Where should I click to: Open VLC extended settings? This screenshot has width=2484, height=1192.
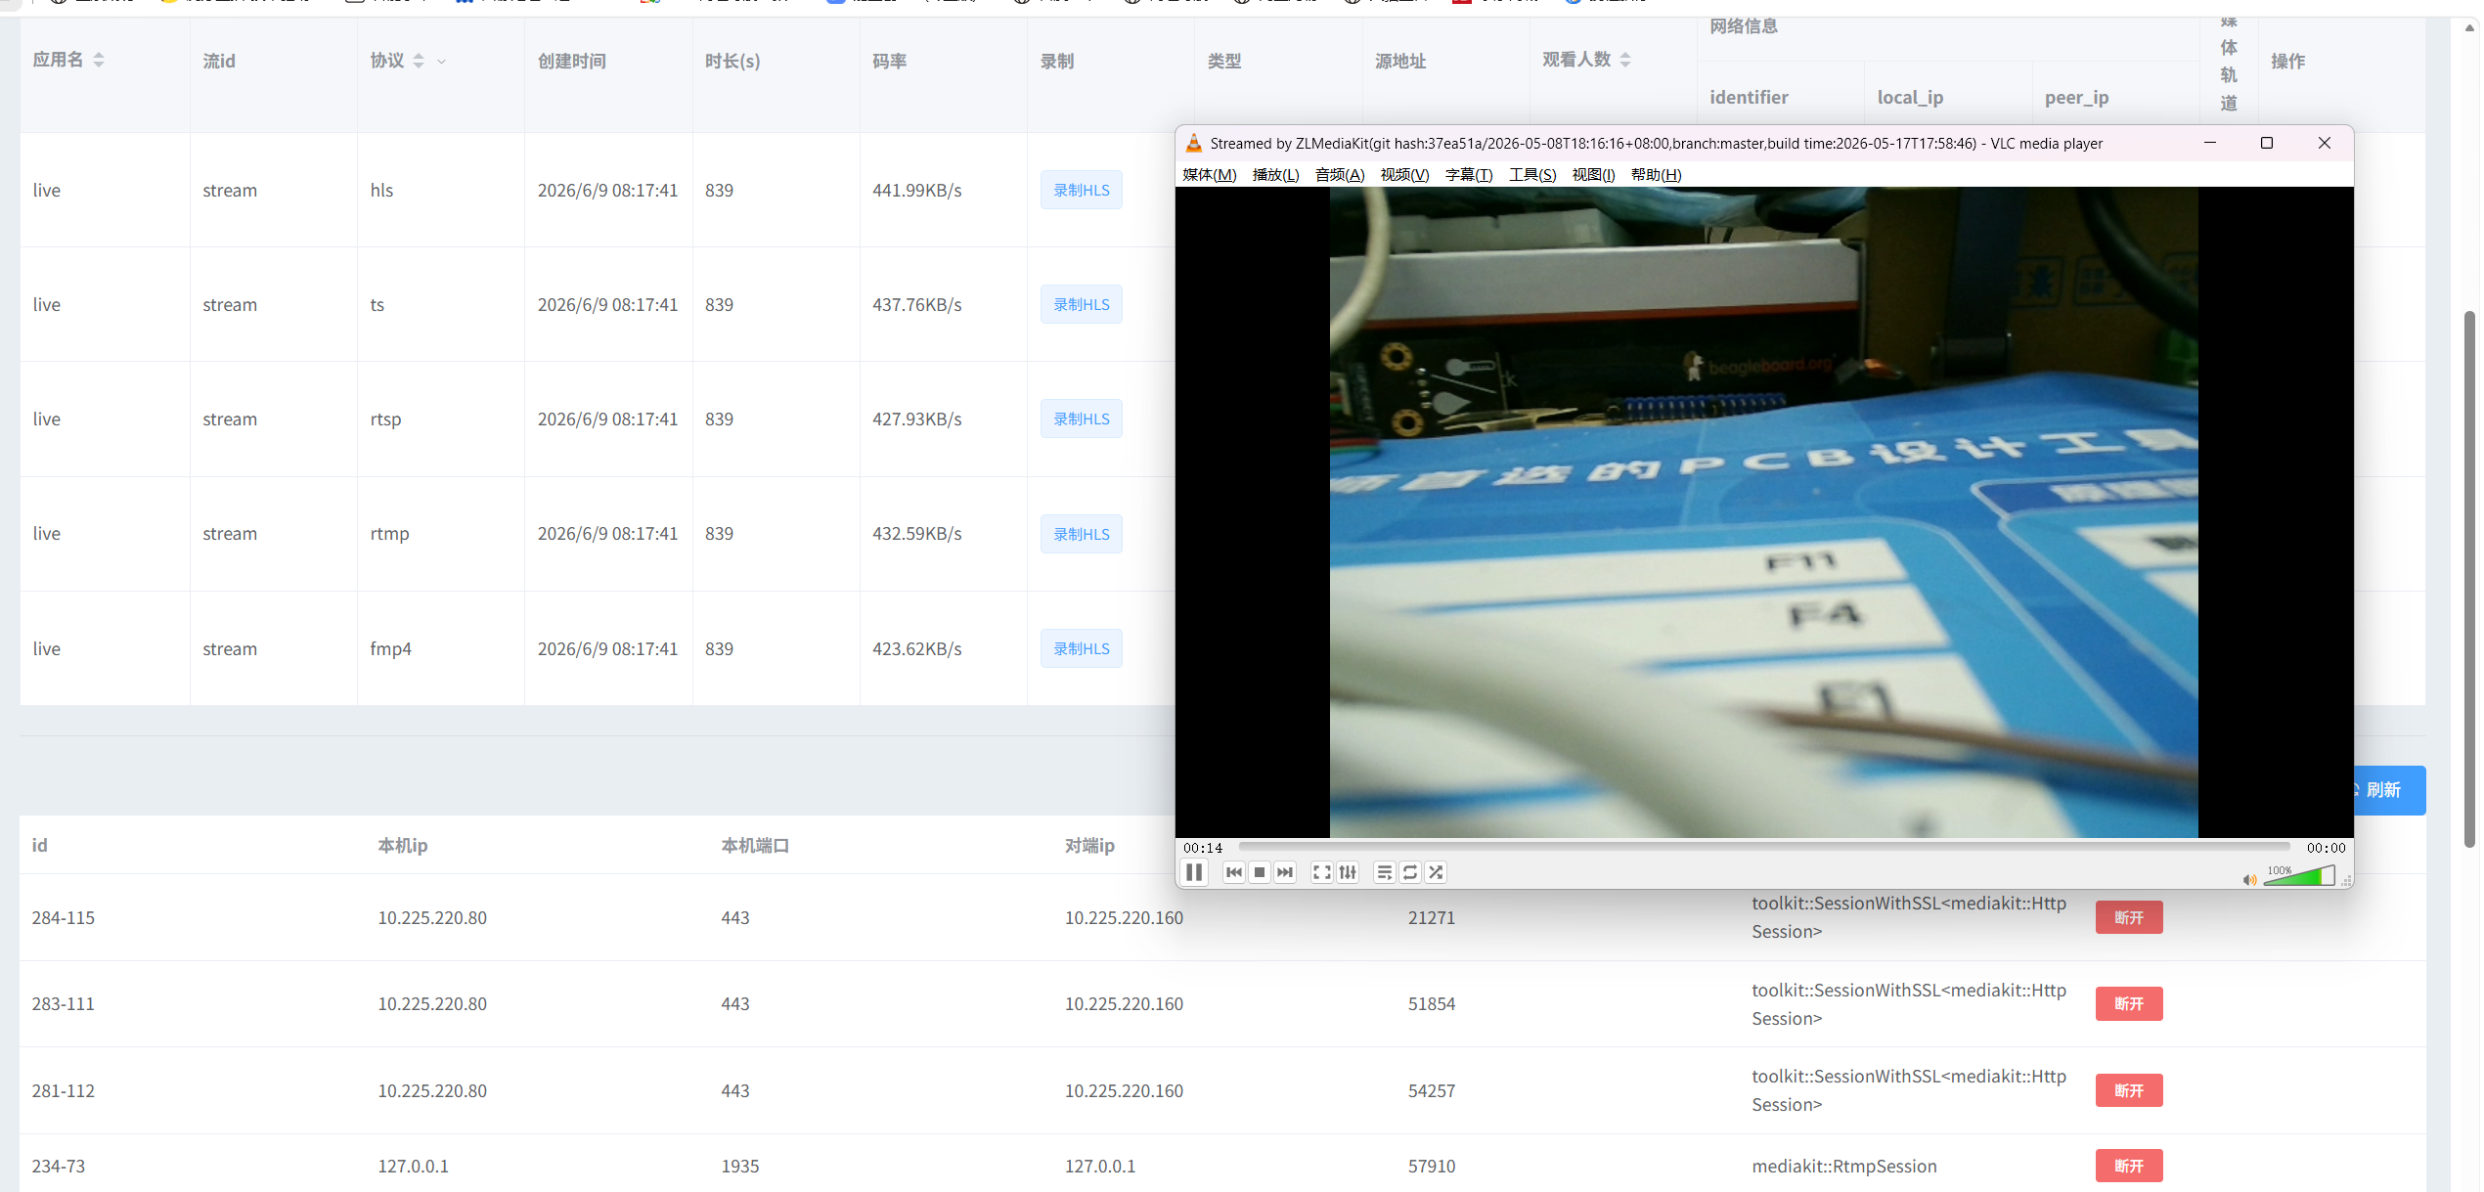coord(1348,872)
